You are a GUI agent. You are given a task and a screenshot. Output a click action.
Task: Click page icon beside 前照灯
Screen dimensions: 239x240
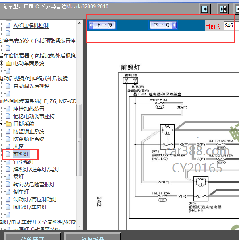(x=8, y=154)
